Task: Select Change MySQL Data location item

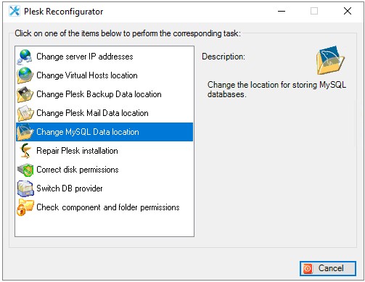Action: tap(104, 132)
